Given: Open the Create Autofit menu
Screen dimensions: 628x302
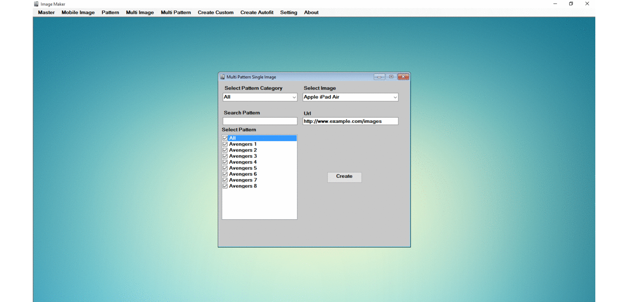Looking at the screenshot, I should click(257, 13).
